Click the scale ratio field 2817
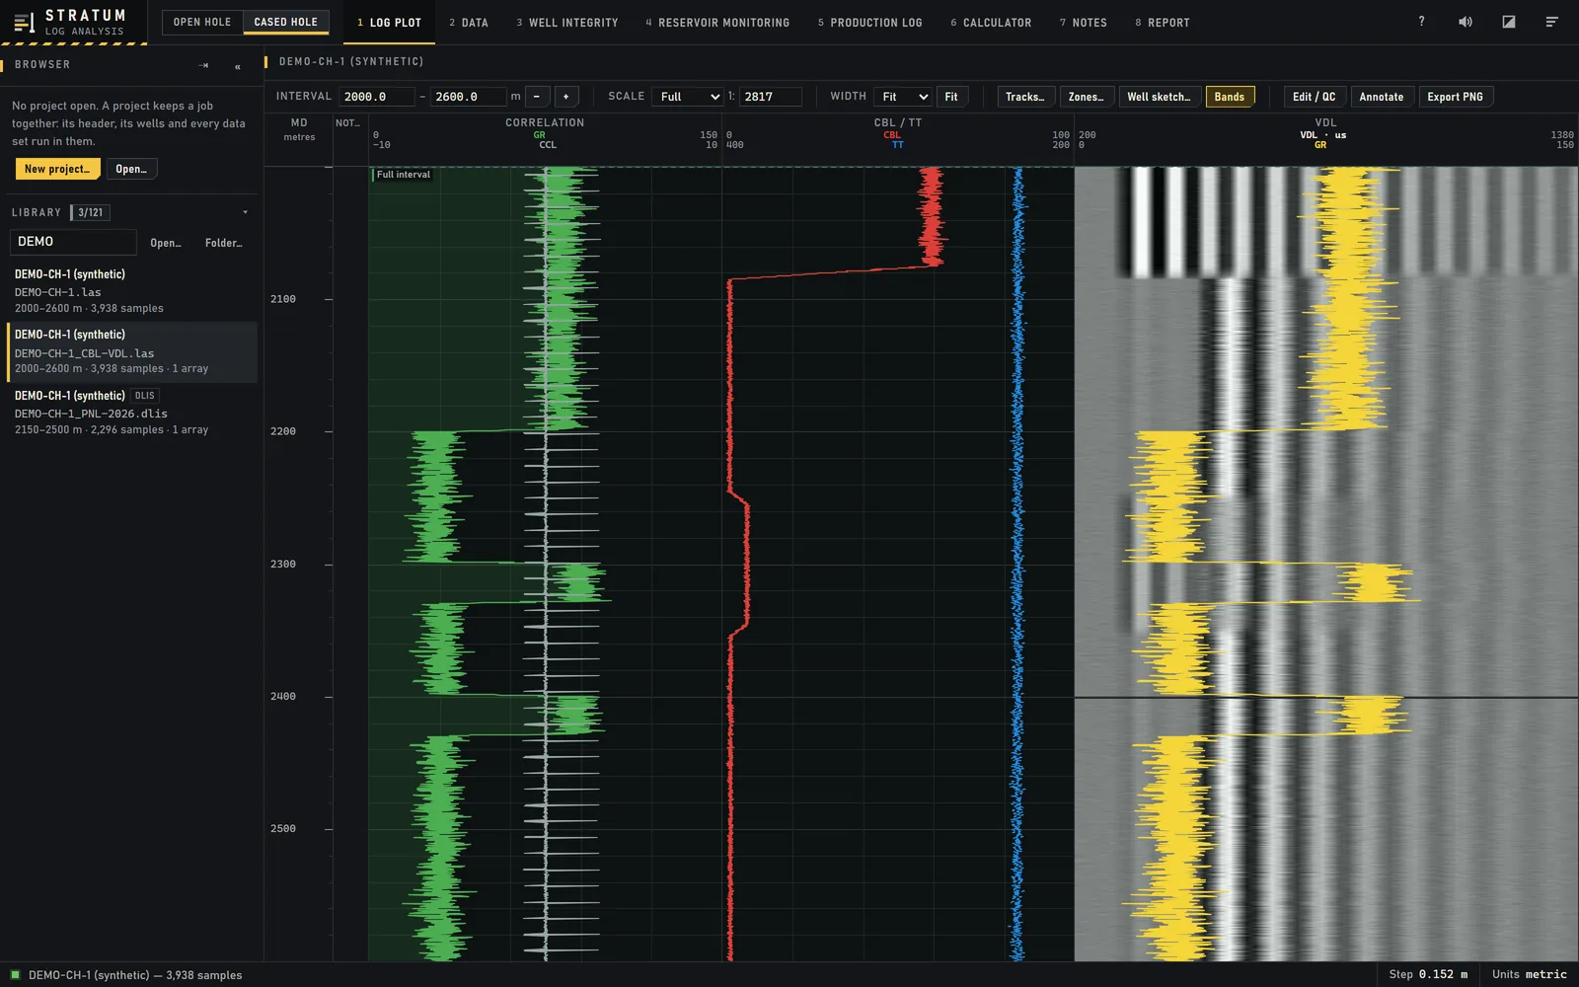This screenshot has height=987, width=1579. pyautogui.click(x=771, y=97)
